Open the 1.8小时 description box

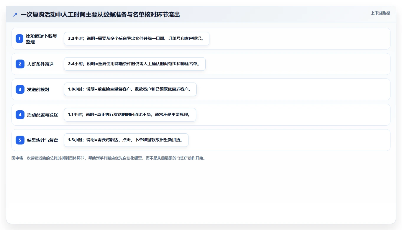tap(130, 89)
